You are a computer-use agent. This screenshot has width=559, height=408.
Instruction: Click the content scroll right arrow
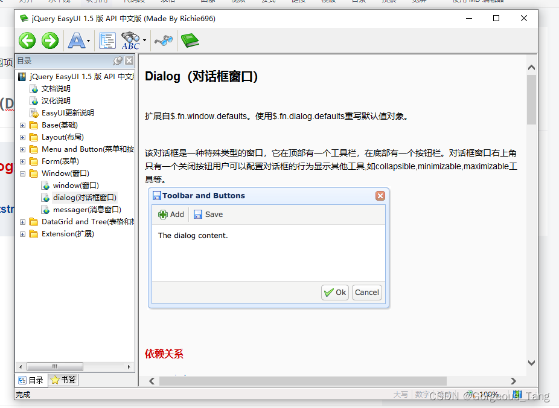tap(513, 381)
